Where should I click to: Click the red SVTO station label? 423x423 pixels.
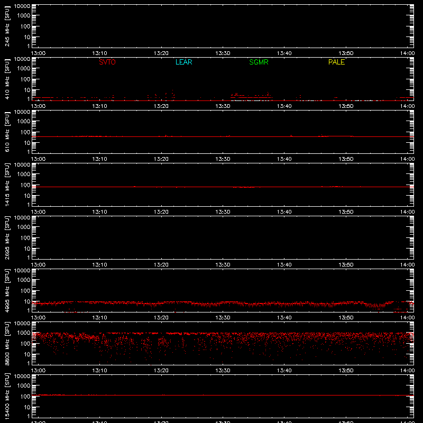click(x=107, y=62)
